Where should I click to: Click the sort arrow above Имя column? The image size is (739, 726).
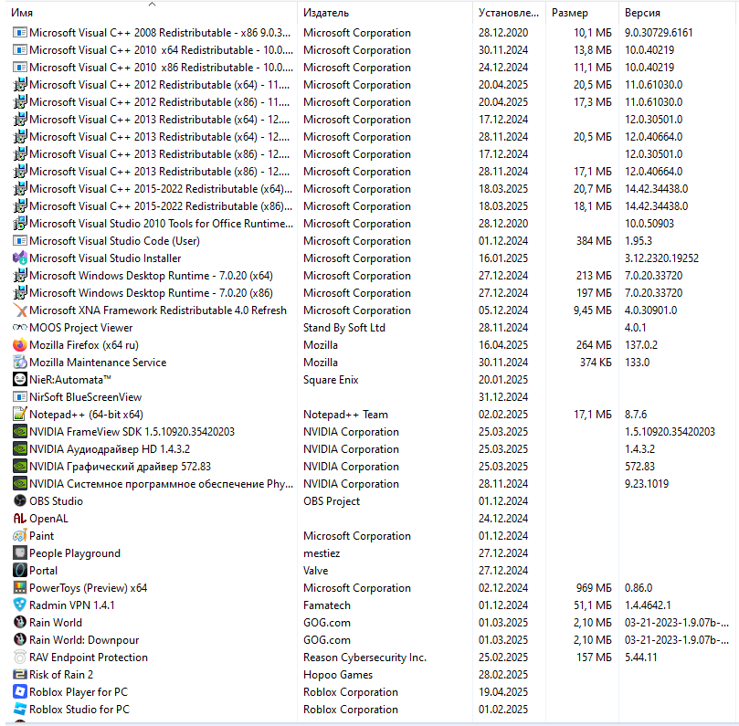pos(152,5)
